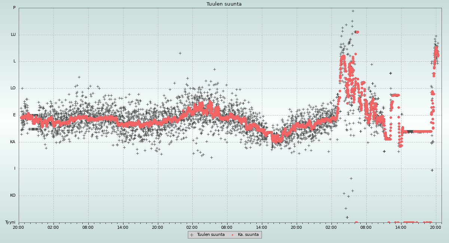
Task: Click the red dot icon in the legend
Action: [233, 235]
